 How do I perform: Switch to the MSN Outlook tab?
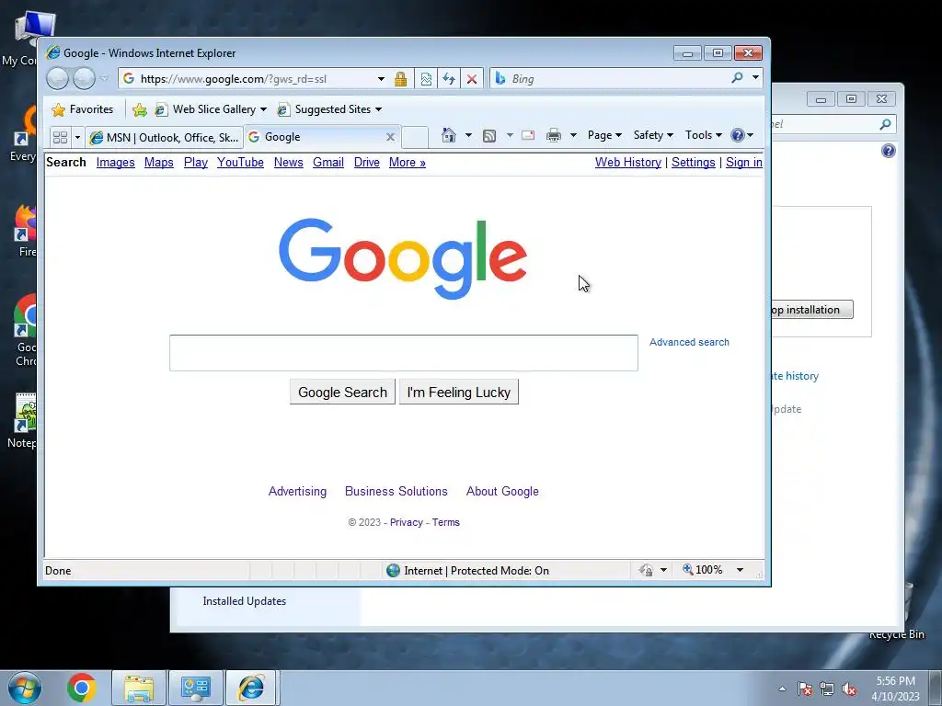164,138
